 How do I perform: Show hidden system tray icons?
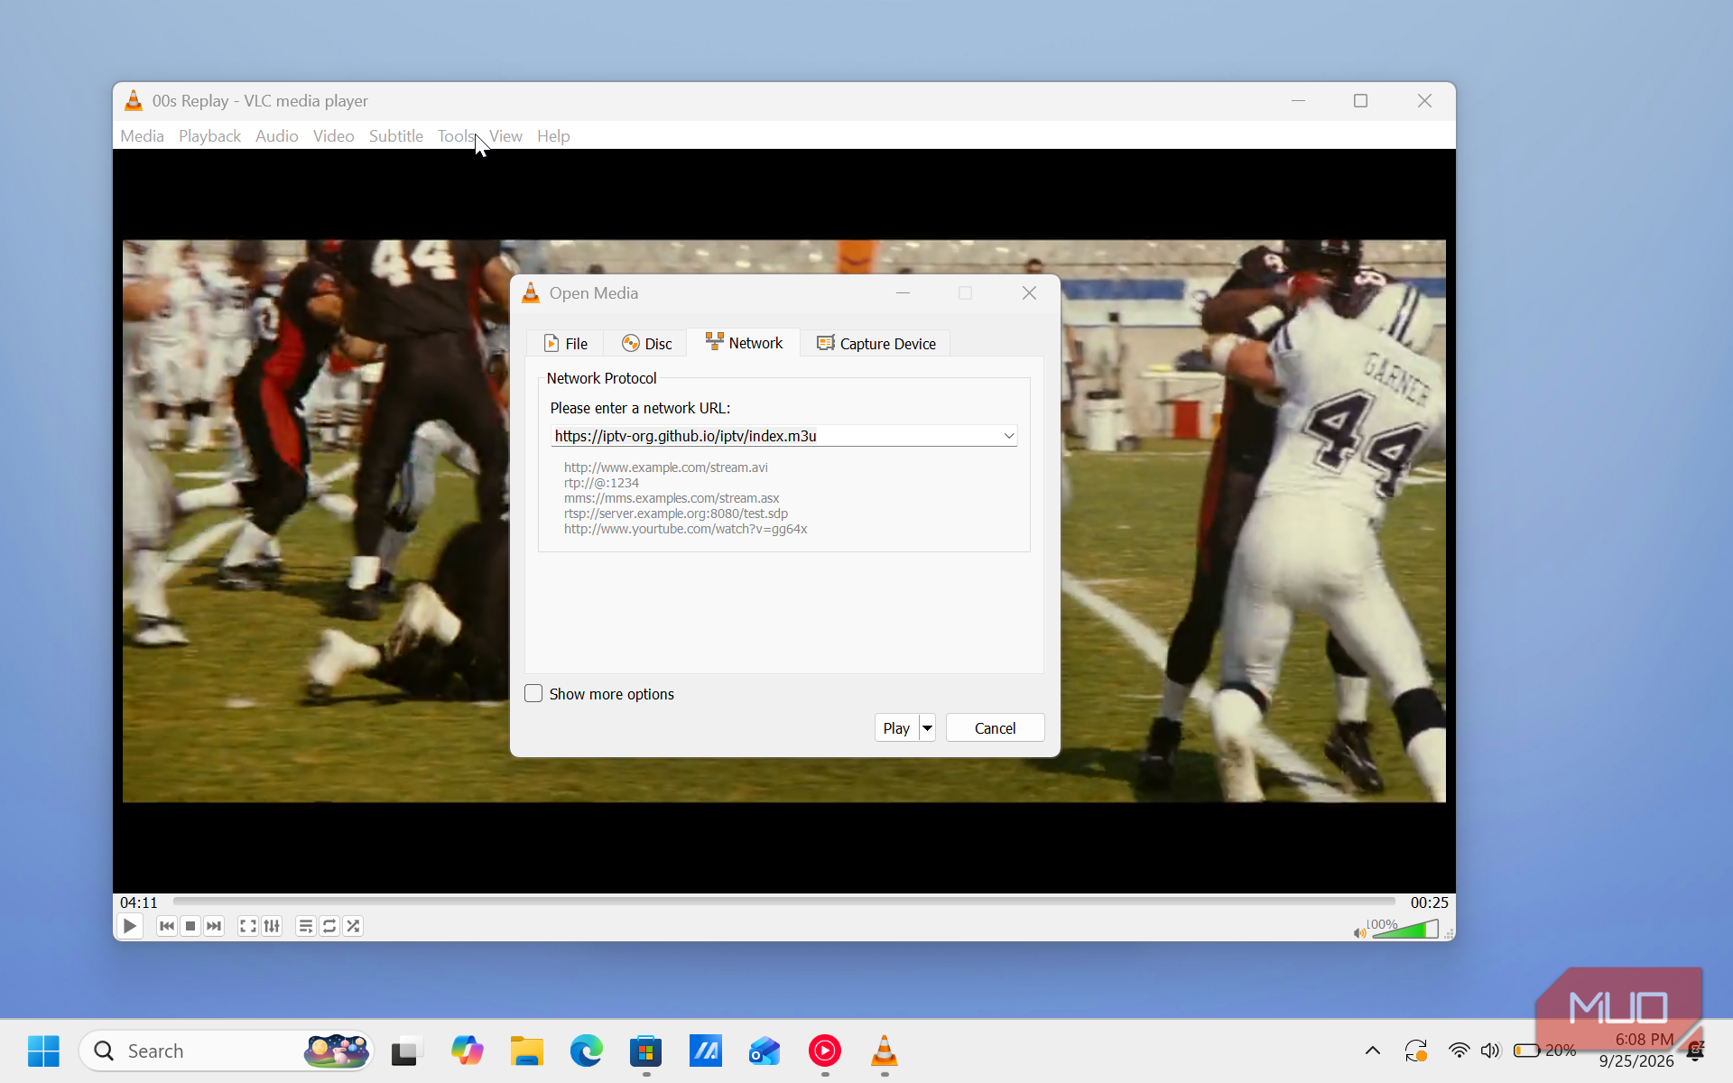click(x=1372, y=1051)
